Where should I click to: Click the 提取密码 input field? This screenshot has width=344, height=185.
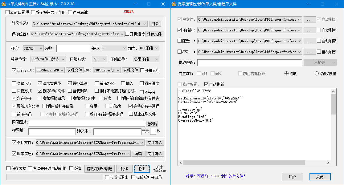pyautogui.click(x=250, y=63)
